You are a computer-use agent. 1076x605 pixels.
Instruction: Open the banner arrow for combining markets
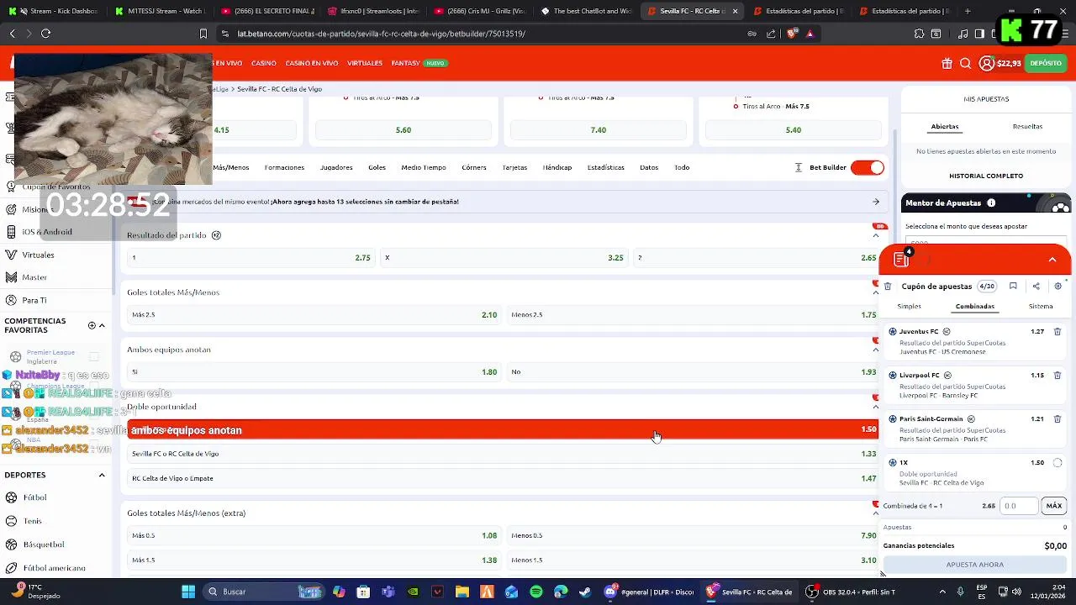[876, 202]
